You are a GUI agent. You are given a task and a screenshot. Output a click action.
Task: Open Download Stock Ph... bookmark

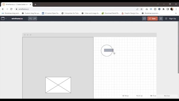point(110,13)
